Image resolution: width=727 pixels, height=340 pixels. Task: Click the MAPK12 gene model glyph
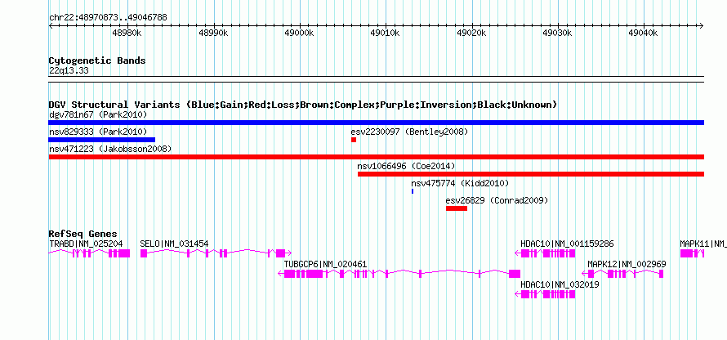click(x=623, y=274)
